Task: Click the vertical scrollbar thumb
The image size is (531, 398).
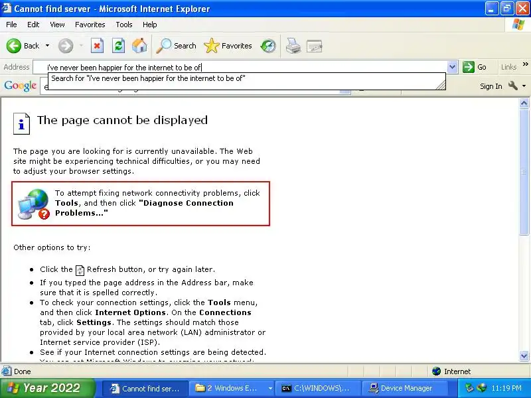Action: (x=524, y=172)
